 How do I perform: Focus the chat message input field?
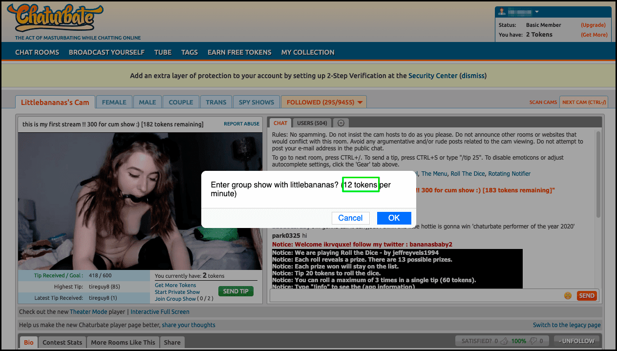click(x=415, y=295)
